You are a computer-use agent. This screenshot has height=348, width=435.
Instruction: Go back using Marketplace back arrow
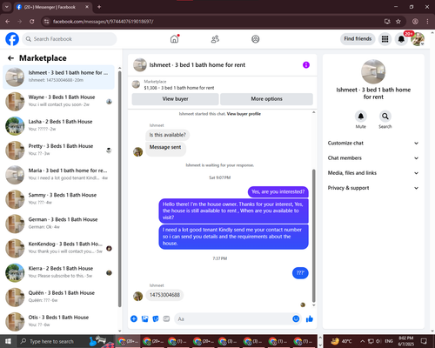(10, 58)
